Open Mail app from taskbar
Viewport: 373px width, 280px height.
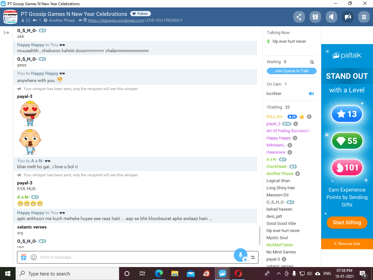tap(190, 274)
